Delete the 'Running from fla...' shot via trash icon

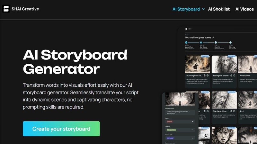[205, 76]
